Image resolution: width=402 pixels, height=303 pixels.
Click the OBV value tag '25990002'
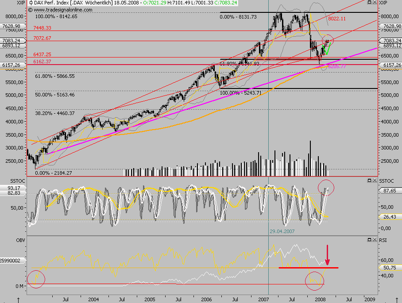(x=12, y=261)
